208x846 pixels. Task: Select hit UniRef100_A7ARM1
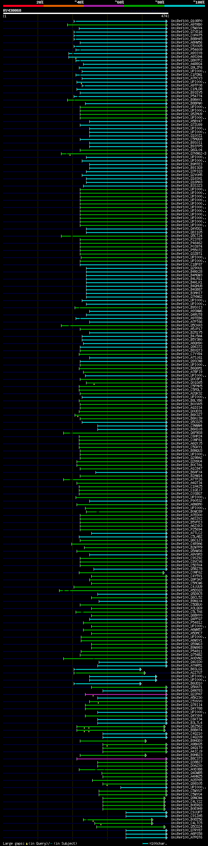pyautogui.click(x=187, y=666)
